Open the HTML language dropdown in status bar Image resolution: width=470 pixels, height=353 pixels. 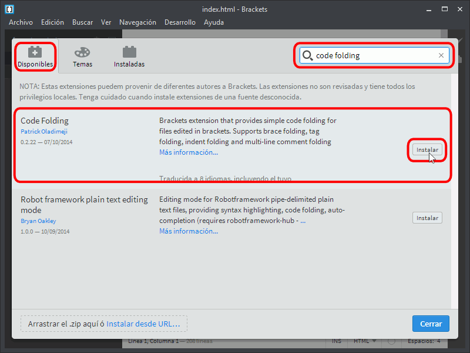365,341
